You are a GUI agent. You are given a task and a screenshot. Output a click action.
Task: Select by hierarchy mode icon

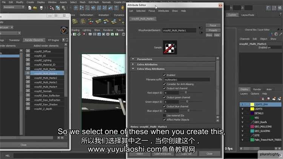pos(52,8)
